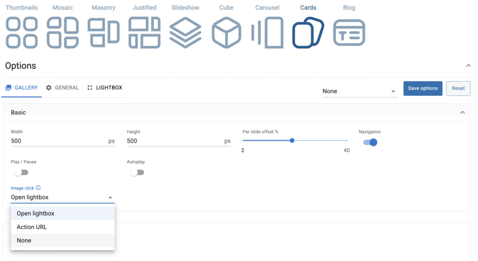Select the Justified layout icon
478x261 pixels.
(x=144, y=32)
